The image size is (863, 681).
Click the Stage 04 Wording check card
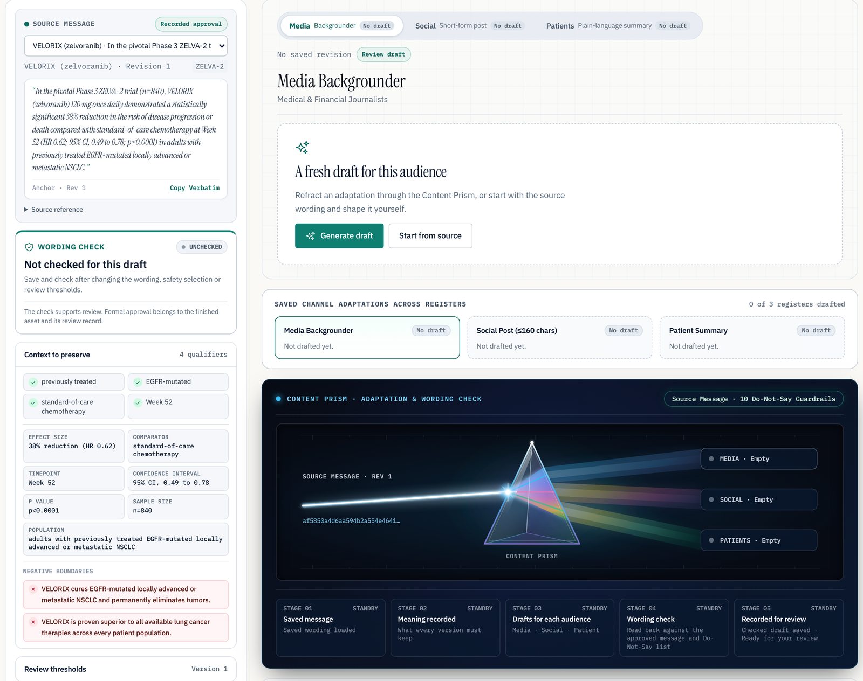[674, 628]
